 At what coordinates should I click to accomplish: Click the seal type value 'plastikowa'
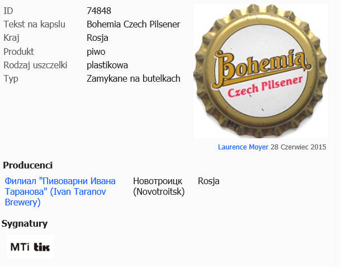tap(107, 65)
